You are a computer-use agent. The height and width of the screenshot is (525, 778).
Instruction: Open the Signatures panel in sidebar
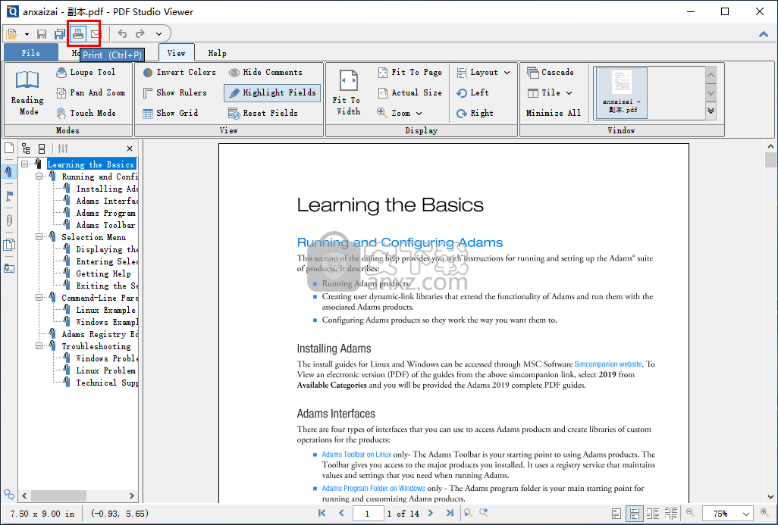9,269
